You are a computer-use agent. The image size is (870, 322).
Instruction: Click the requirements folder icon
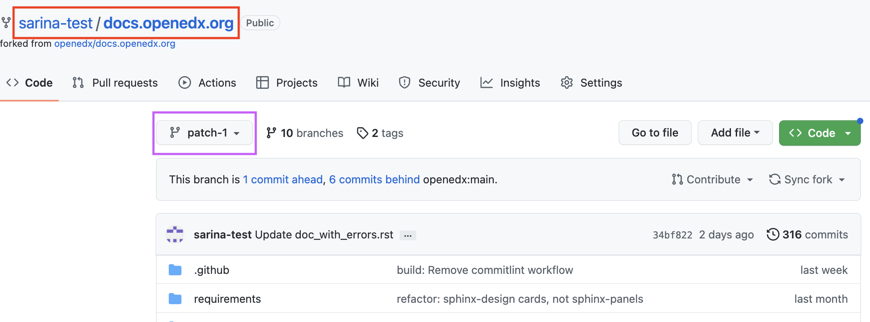pos(175,299)
